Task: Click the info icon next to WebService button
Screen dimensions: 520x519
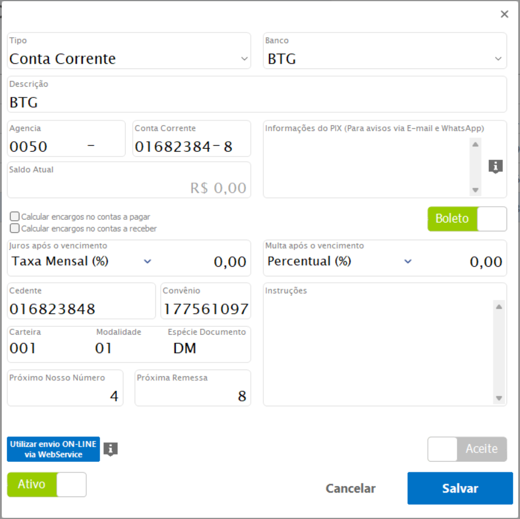Action: tap(110, 449)
